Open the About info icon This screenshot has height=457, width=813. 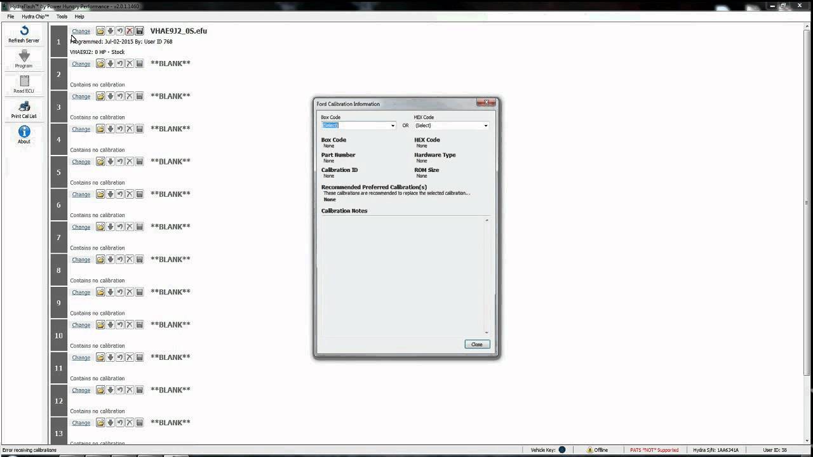(24, 131)
